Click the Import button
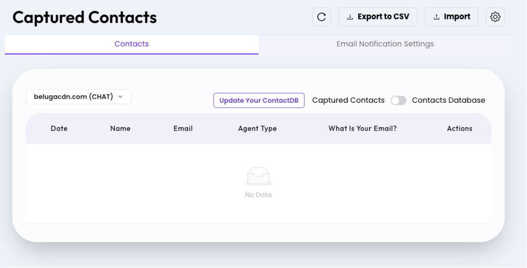 (x=451, y=17)
